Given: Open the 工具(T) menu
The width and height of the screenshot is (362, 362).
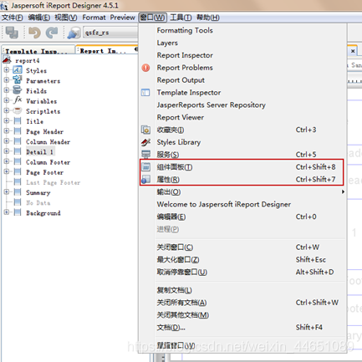Looking at the screenshot, I should tap(181, 18).
